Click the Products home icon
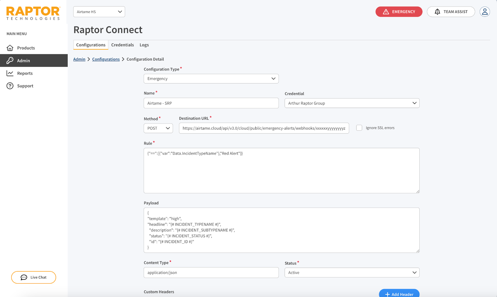Image resolution: width=497 pixels, height=297 pixels. (10, 48)
